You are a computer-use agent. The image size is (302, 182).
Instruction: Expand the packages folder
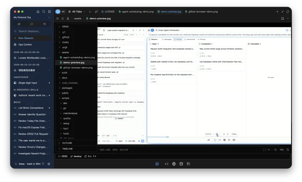76,88
